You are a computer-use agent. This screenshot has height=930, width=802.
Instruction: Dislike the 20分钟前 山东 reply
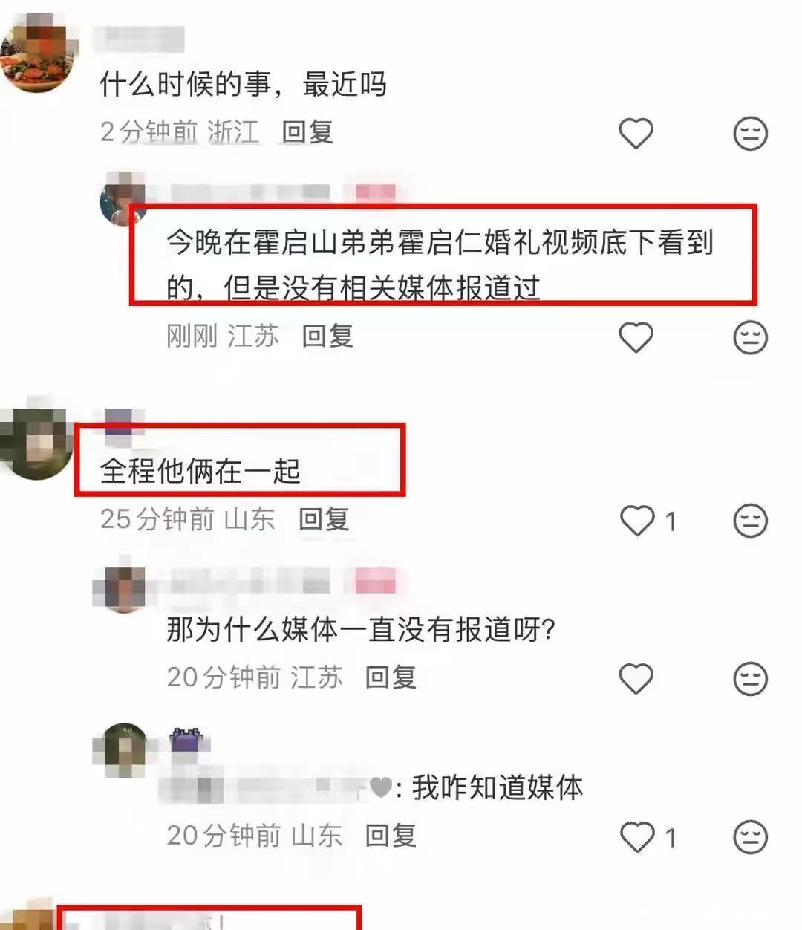[x=750, y=838]
